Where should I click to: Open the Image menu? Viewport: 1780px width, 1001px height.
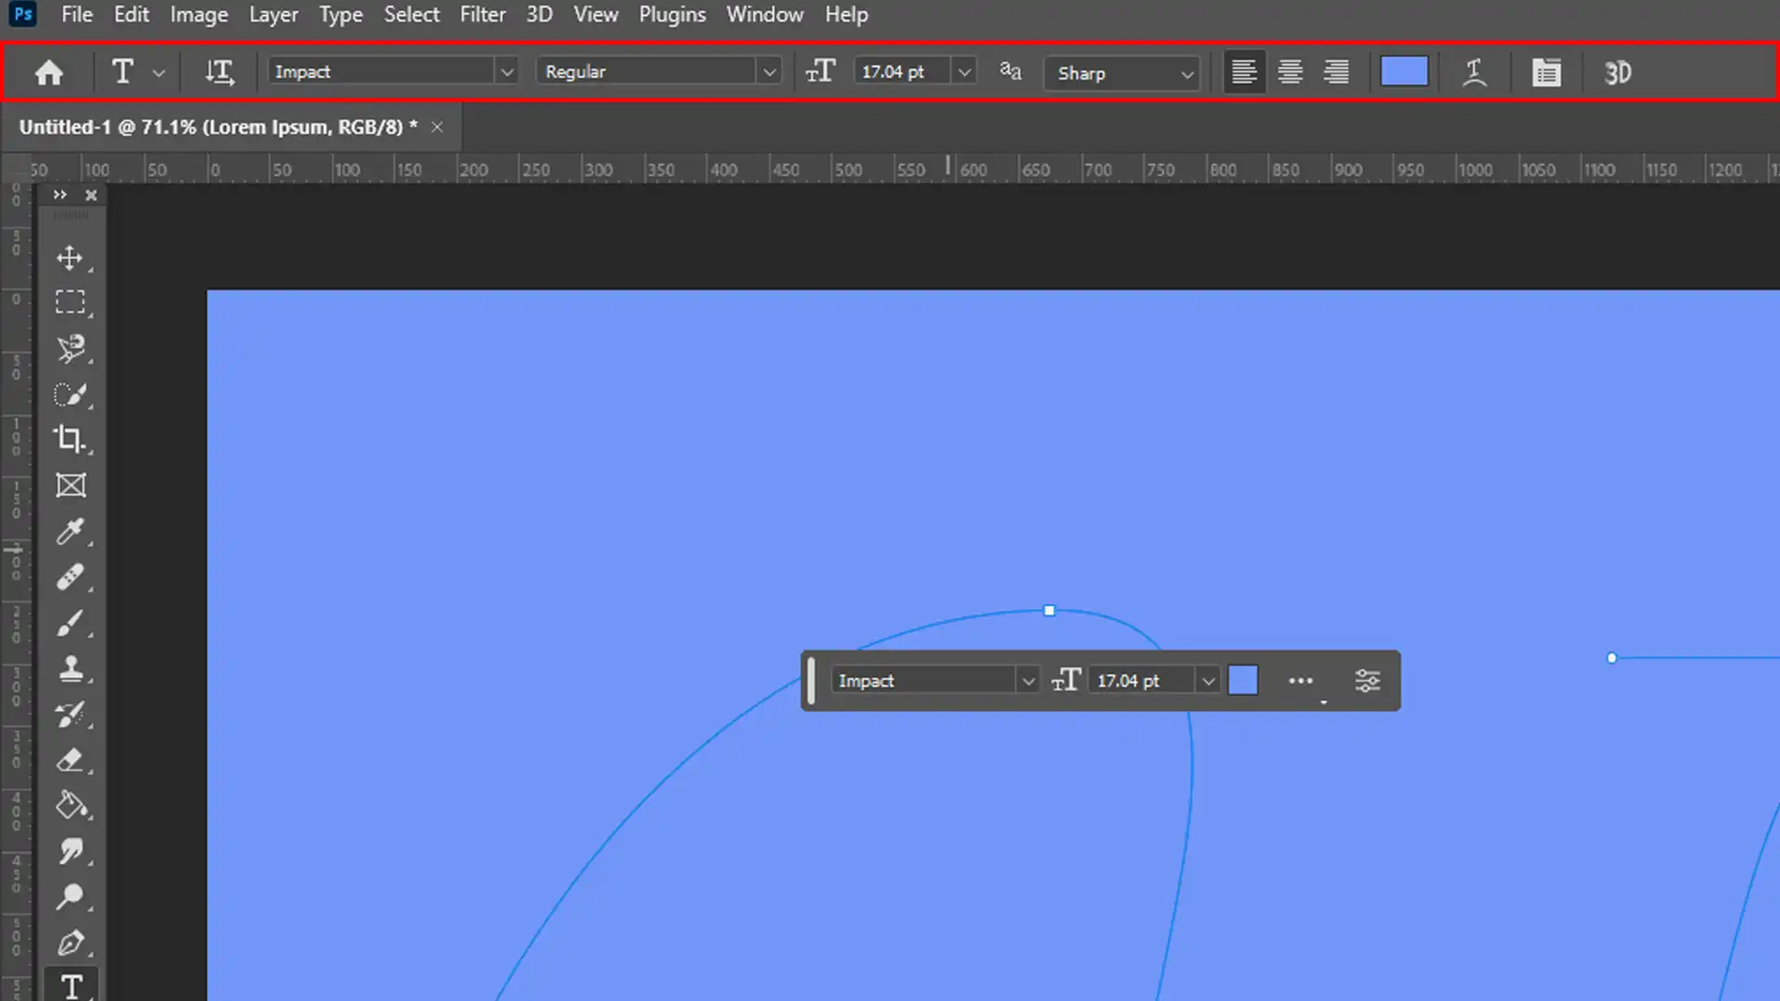point(198,15)
